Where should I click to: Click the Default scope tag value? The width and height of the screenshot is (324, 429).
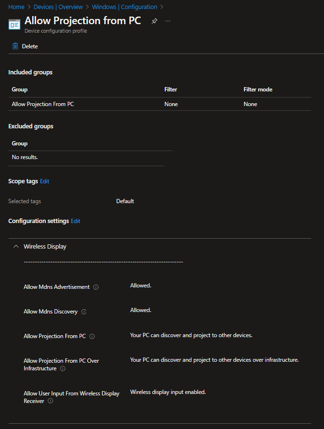coord(125,201)
